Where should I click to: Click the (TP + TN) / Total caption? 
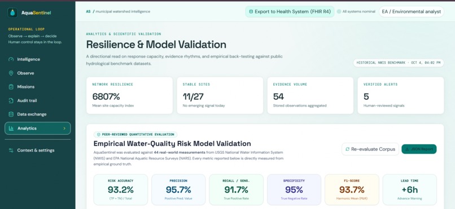(x=120, y=199)
